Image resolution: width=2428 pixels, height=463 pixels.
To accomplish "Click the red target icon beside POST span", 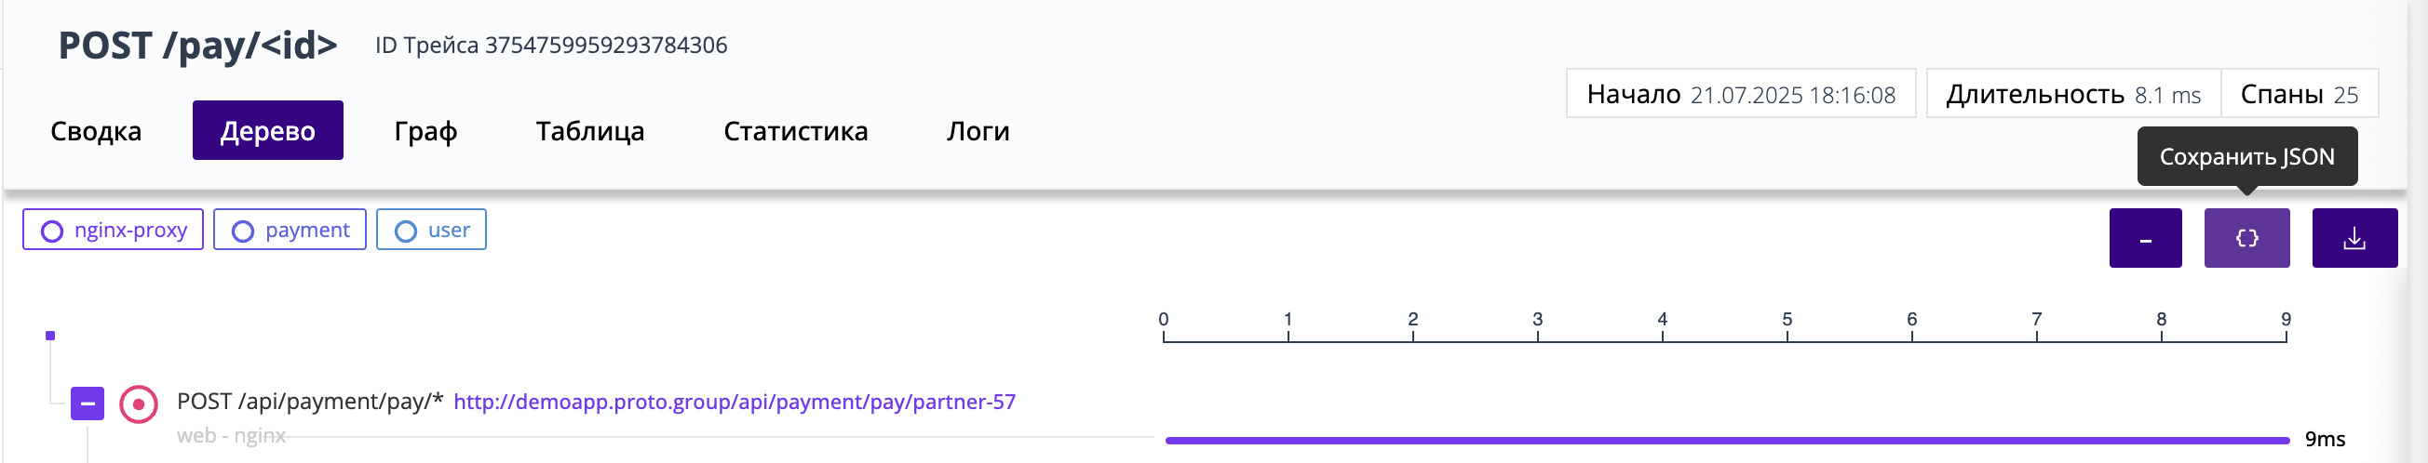I will point(139,404).
